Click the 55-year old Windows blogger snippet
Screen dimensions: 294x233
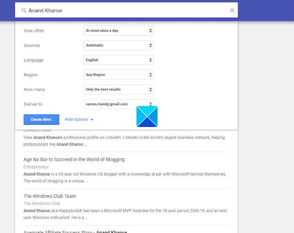coord(125,177)
